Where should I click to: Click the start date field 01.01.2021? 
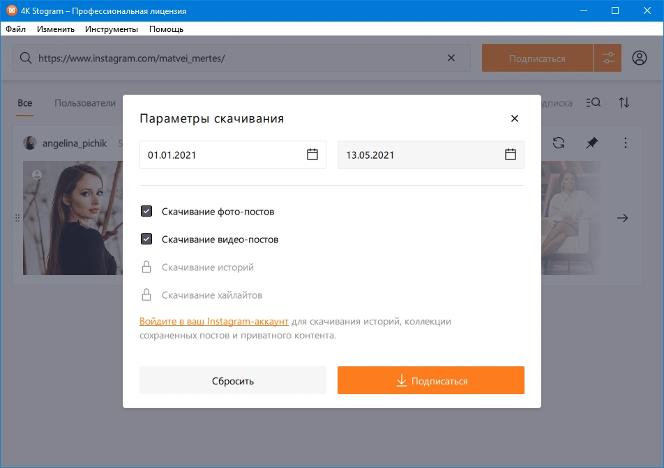pos(233,155)
